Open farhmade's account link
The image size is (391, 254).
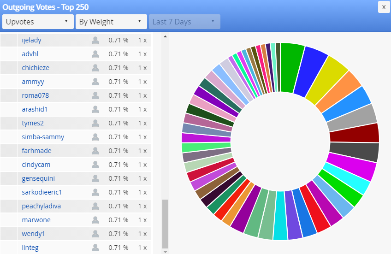tap(36, 151)
